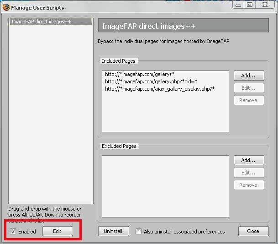Click inside the Excluded Pages list box
Image resolution: width=278 pixels, height=244 pixels.
pyautogui.click(x=165, y=186)
